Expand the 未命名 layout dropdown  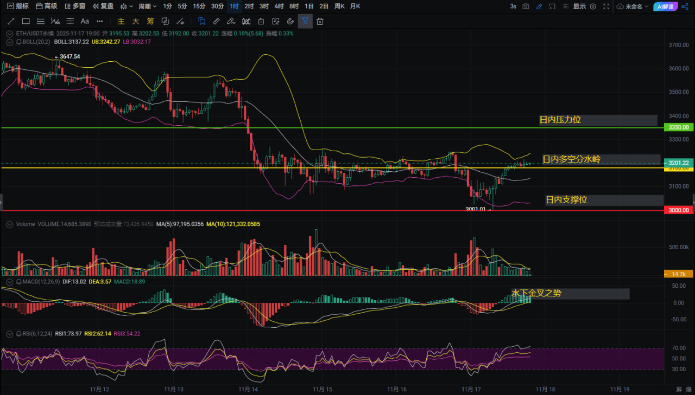[x=633, y=7]
